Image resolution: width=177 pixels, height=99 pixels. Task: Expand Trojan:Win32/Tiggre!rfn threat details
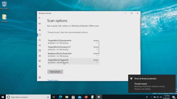point(97,62)
